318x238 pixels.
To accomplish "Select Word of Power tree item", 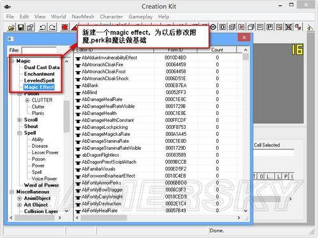I will (41, 185).
